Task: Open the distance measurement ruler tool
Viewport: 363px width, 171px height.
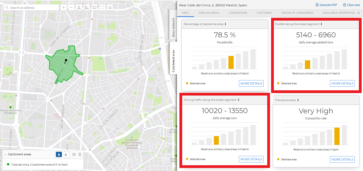Action: click(x=87, y=7)
